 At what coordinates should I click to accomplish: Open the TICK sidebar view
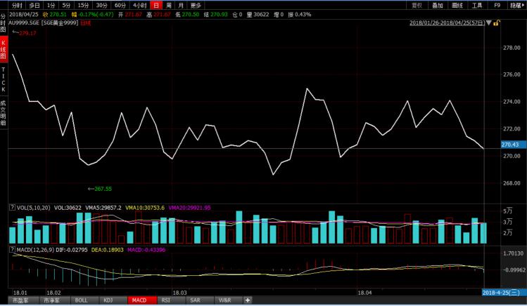[x=4, y=79]
